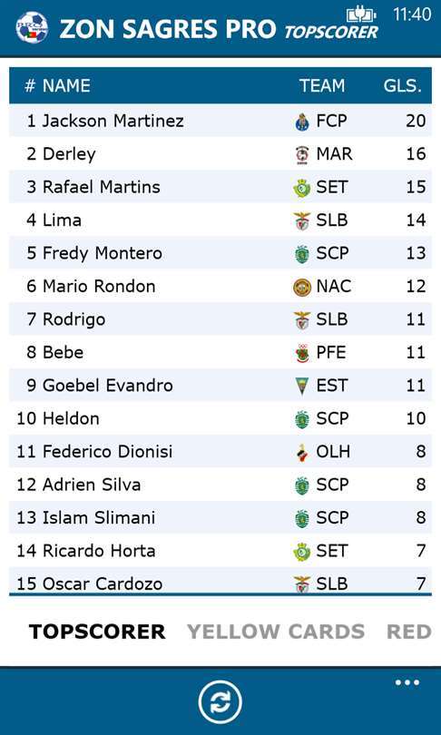This screenshot has width=441, height=735.
Task: Click the EST pennant icon by Goebel Evandro
Action: (302, 387)
